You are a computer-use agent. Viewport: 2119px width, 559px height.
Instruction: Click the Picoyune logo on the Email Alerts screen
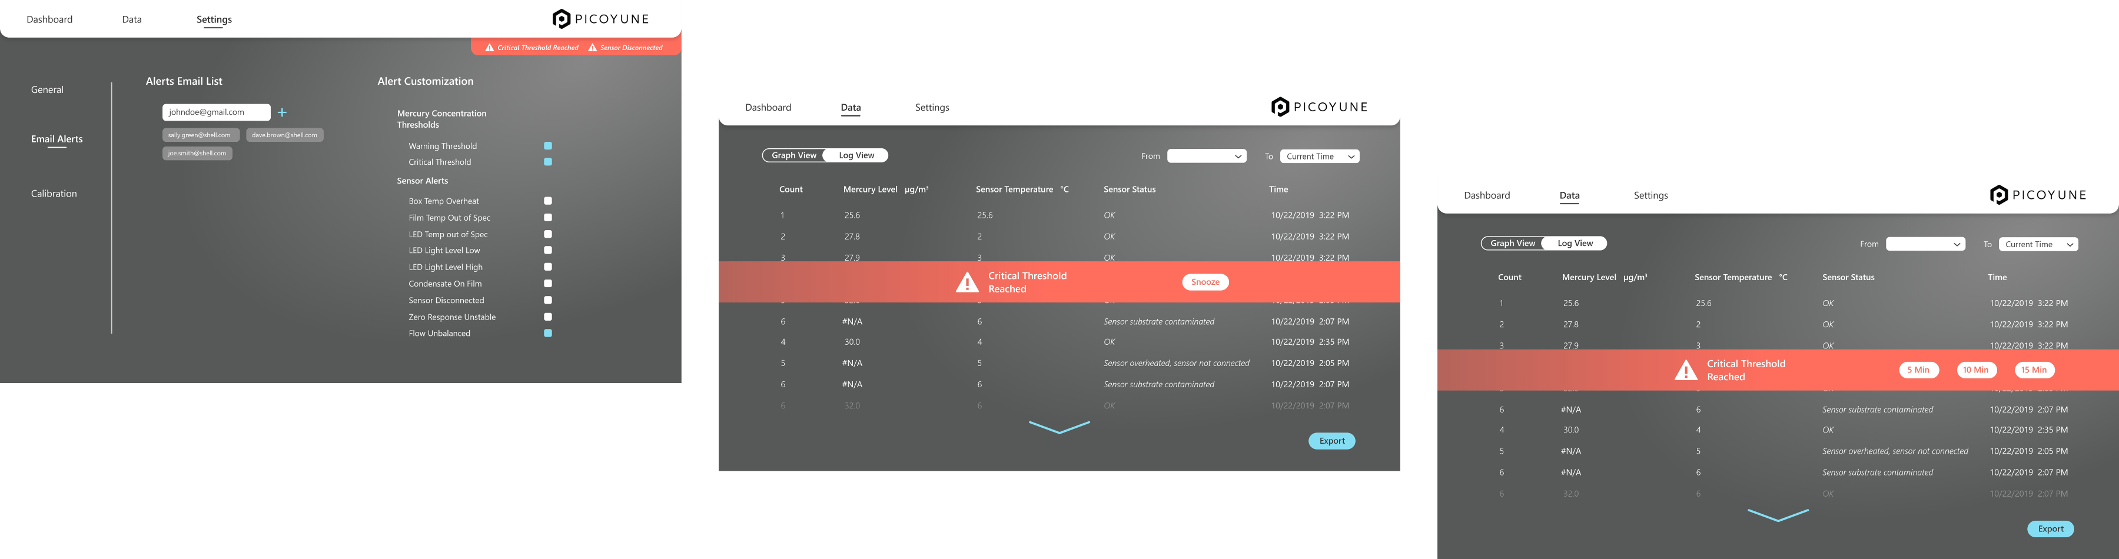600,19
